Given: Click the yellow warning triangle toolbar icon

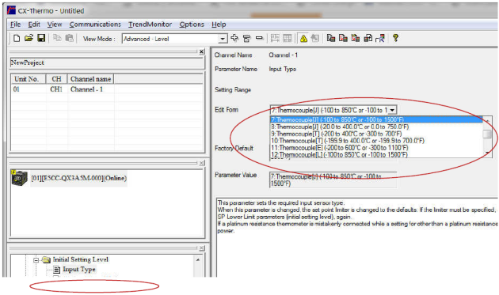Looking at the screenshot, I should [x=303, y=39].
